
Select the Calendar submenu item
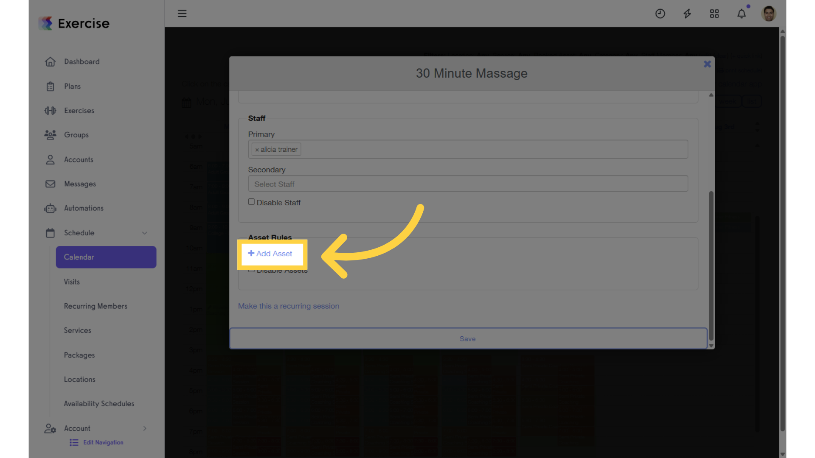106,257
